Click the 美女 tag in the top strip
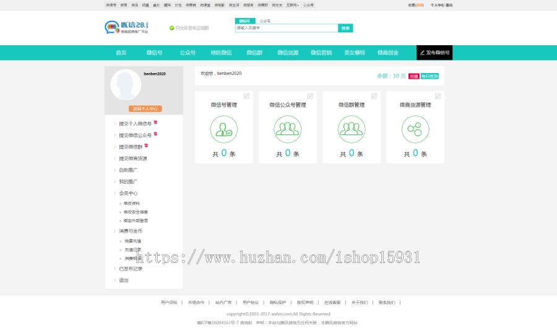Screen dimensions: 557x330 pyautogui.click(x=157, y=5)
